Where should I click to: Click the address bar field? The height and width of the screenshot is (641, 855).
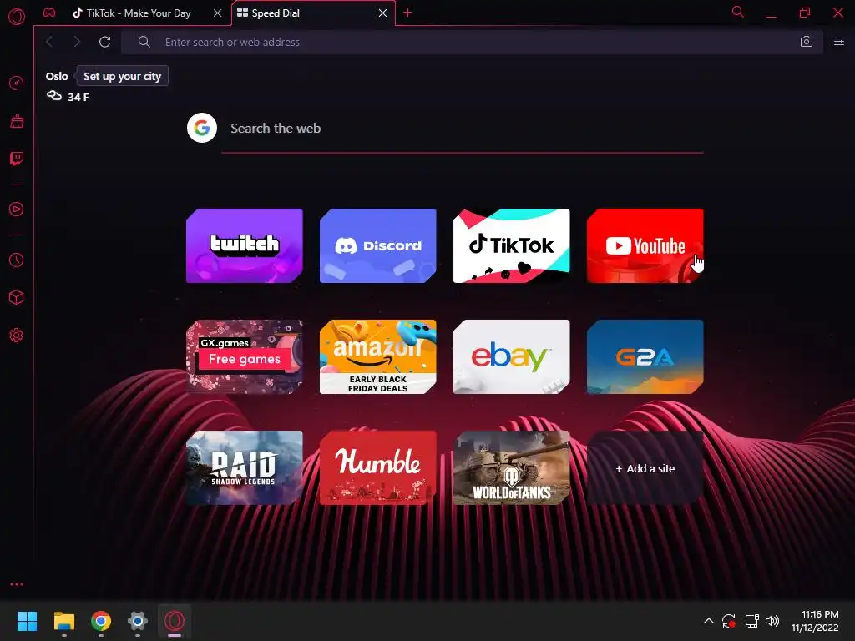click(x=473, y=42)
